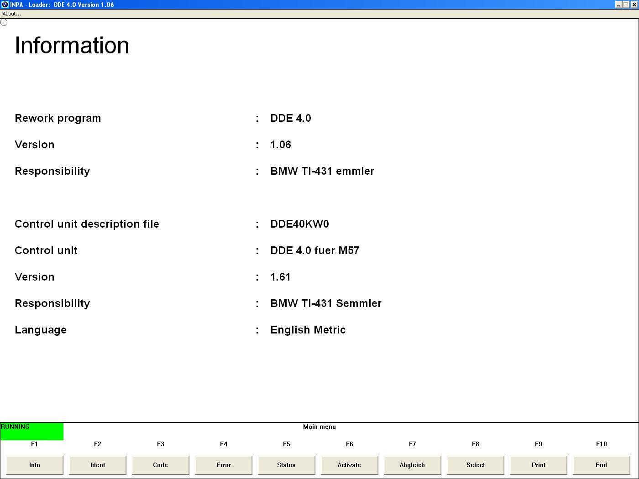Click the value English Metric
The width and height of the screenshot is (639, 479).
tap(308, 330)
